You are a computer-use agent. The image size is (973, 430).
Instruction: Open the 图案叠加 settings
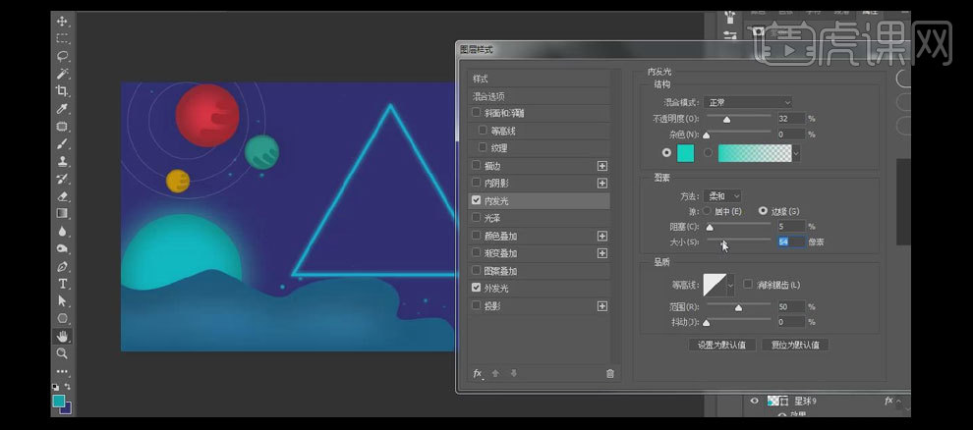(500, 271)
